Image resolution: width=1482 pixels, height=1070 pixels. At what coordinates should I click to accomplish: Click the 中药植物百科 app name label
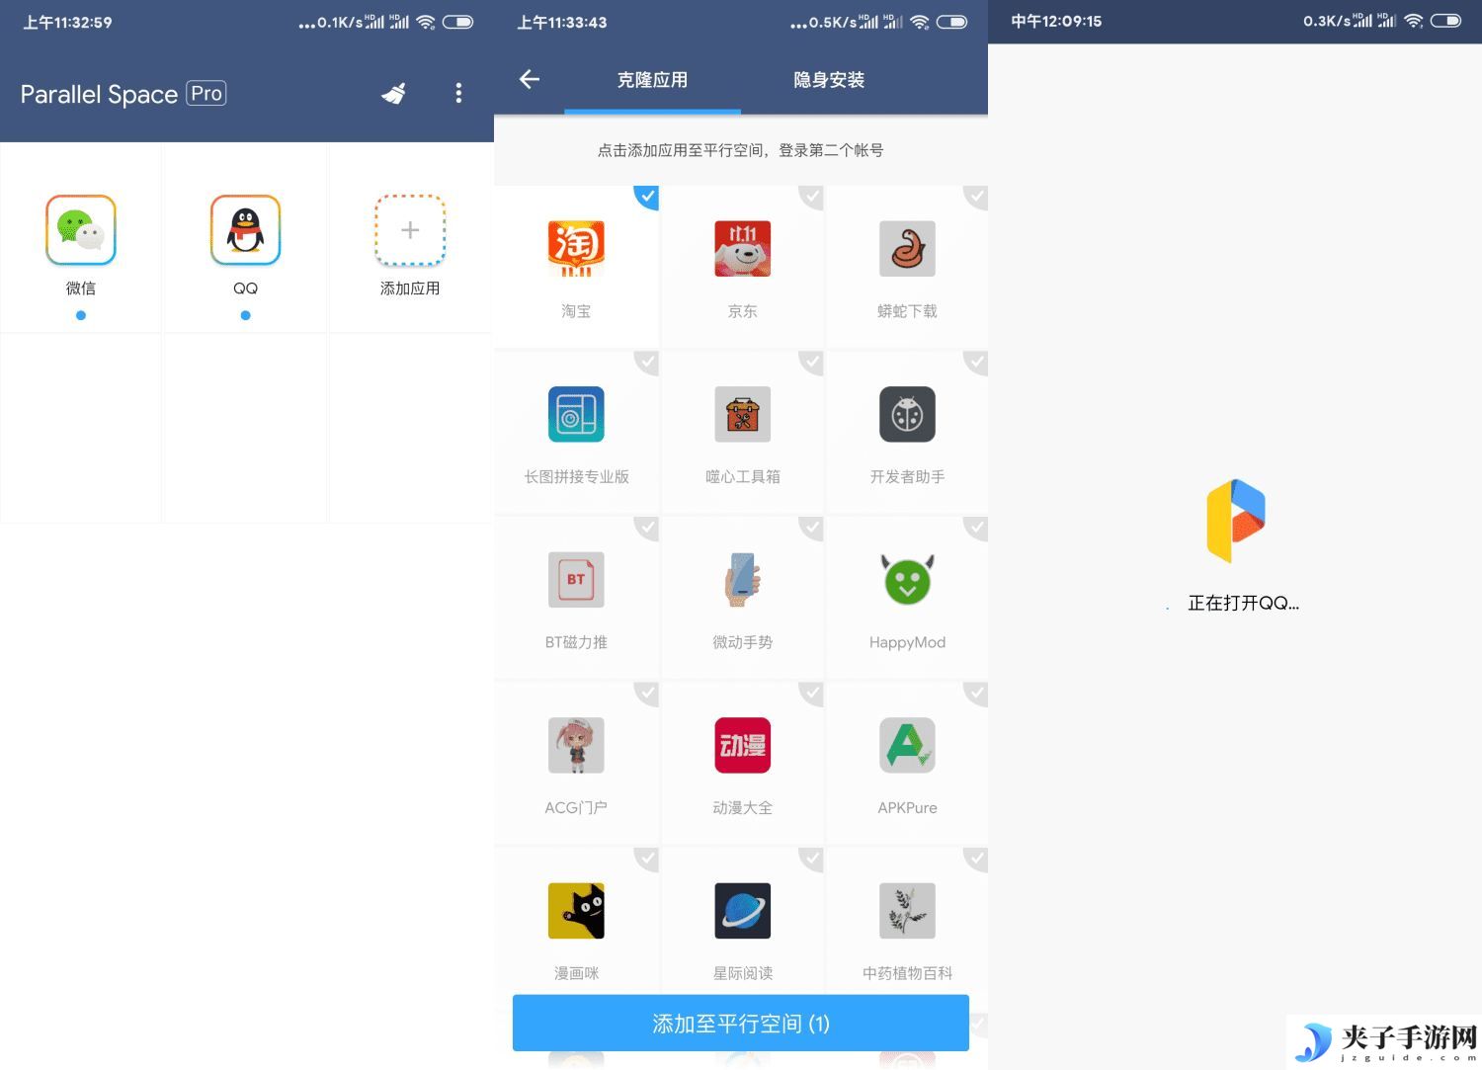click(907, 973)
